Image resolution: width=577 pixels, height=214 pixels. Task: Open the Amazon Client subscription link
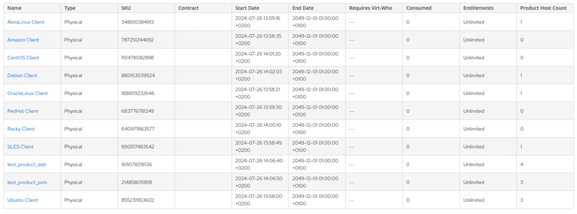(x=23, y=40)
